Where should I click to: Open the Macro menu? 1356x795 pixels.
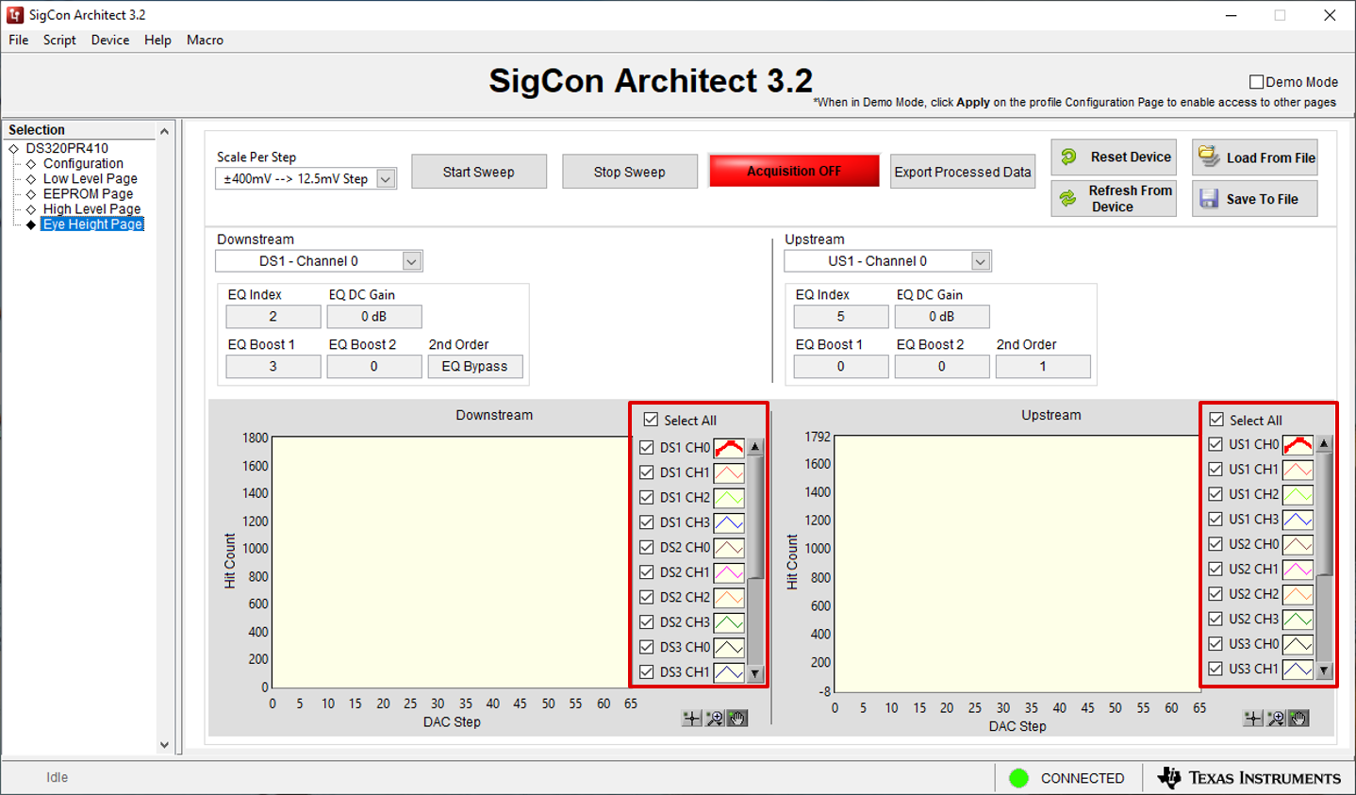[x=205, y=40]
